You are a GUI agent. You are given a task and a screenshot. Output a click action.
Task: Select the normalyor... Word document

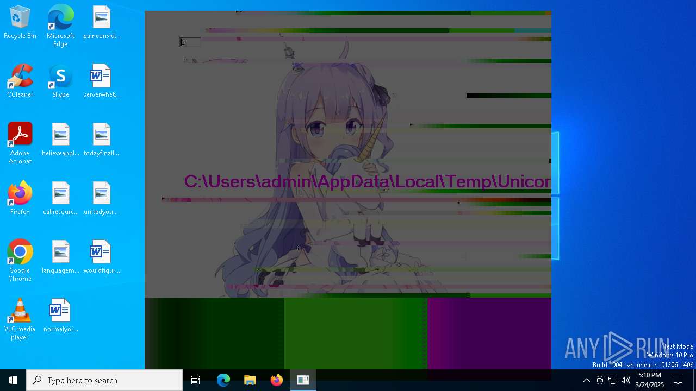click(60, 316)
